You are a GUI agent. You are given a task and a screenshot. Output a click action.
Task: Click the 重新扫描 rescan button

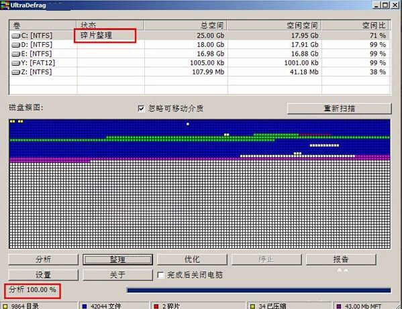tap(340, 109)
